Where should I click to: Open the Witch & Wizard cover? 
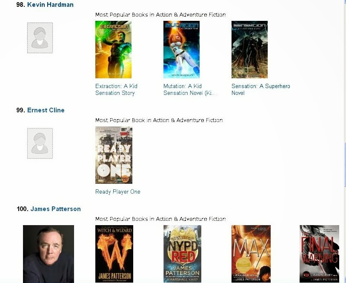pos(114,254)
